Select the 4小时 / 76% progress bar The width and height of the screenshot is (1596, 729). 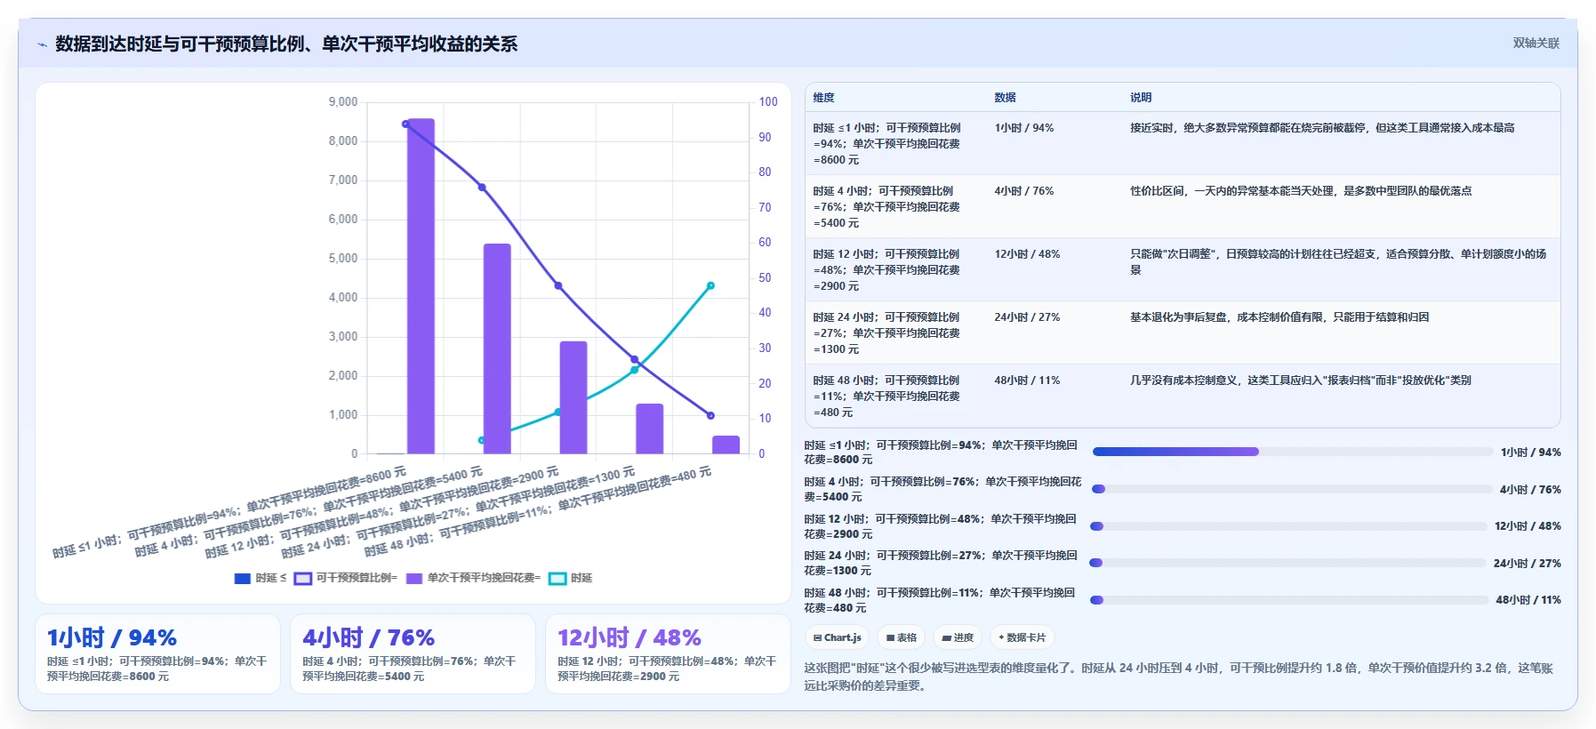tap(1291, 489)
